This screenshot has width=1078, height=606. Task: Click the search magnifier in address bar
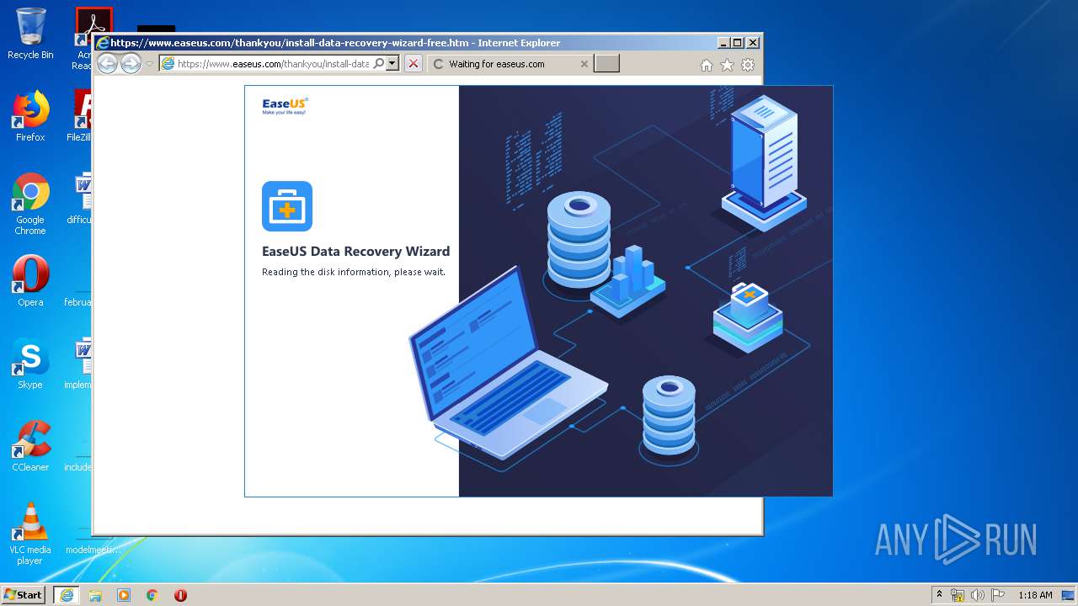coord(378,63)
